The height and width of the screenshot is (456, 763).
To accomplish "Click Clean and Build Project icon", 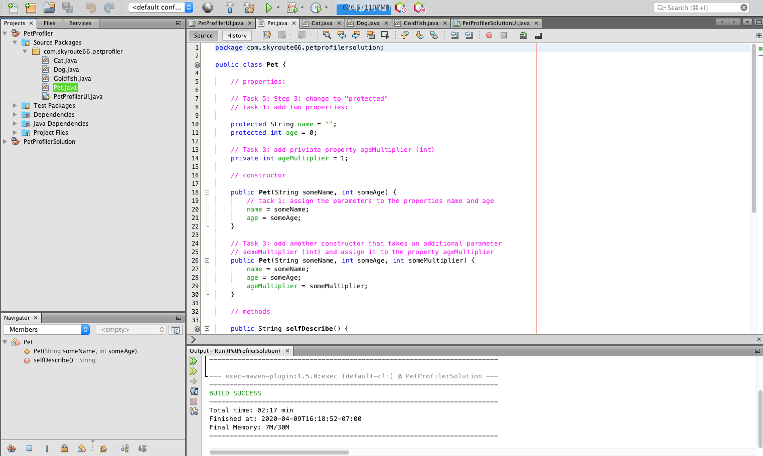I will (x=248, y=8).
